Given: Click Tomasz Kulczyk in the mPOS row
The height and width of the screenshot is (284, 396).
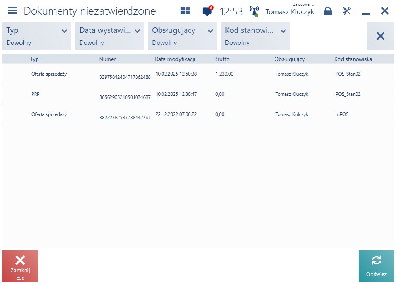Looking at the screenshot, I should 292,114.
